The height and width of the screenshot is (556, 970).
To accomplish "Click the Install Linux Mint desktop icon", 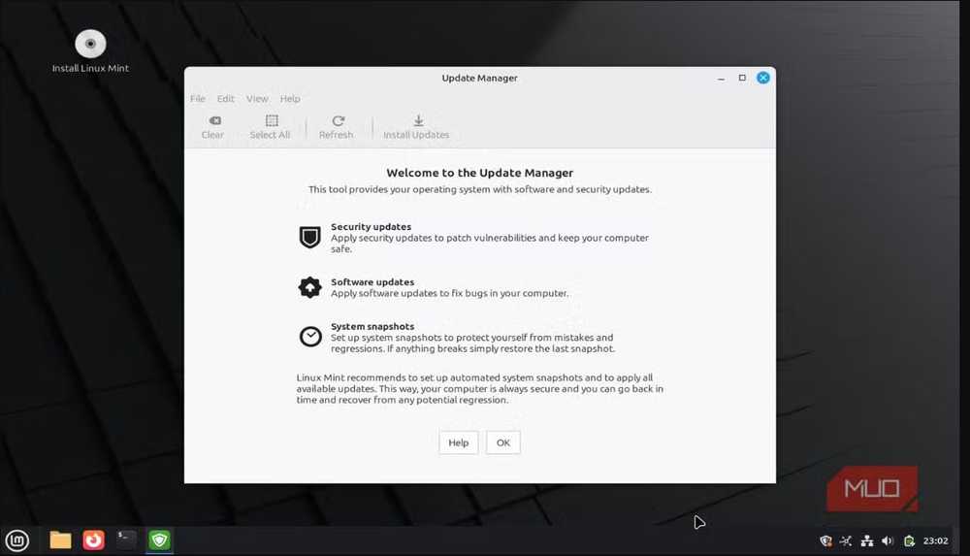I will [x=90, y=51].
